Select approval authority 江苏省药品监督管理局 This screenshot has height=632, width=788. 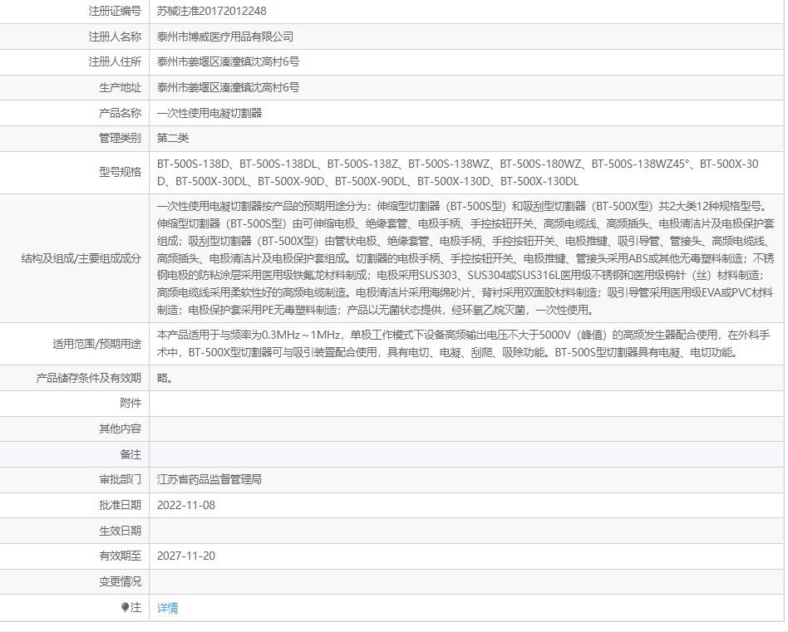[x=209, y=479]
